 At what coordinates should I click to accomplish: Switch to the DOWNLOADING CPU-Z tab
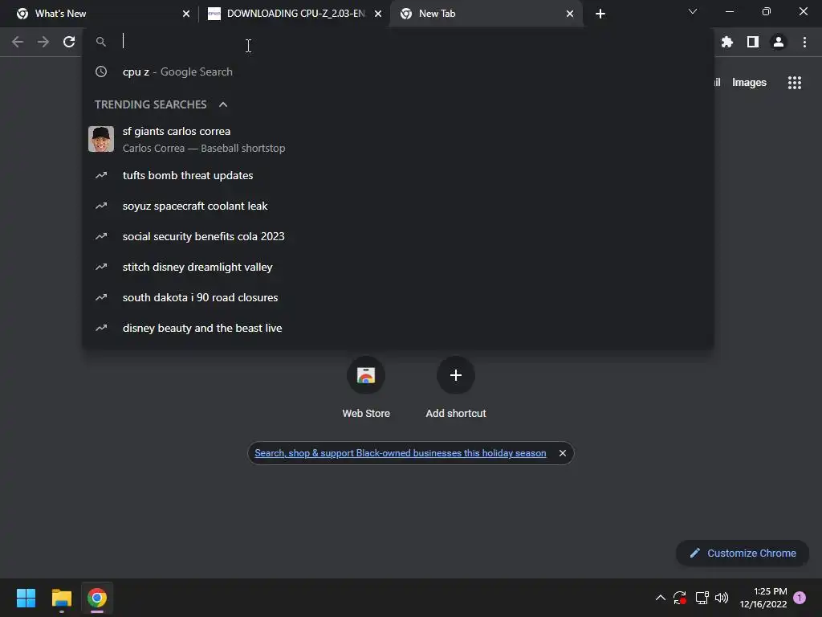pos(294,14)
